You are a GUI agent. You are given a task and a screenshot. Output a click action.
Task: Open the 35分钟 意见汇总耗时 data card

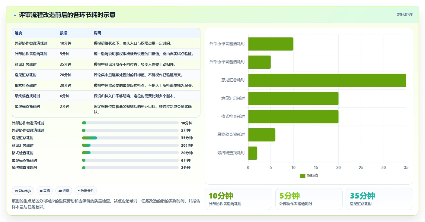[379, 199]
